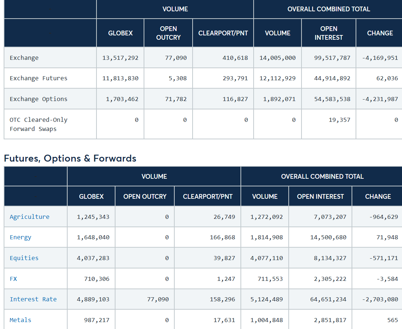Click Agriculture volume 1,272,092
402x329 pixels.
tap(267, 217)
